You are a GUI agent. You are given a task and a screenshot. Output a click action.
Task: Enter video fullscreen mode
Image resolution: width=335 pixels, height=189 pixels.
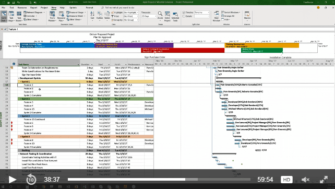[324, 180]
